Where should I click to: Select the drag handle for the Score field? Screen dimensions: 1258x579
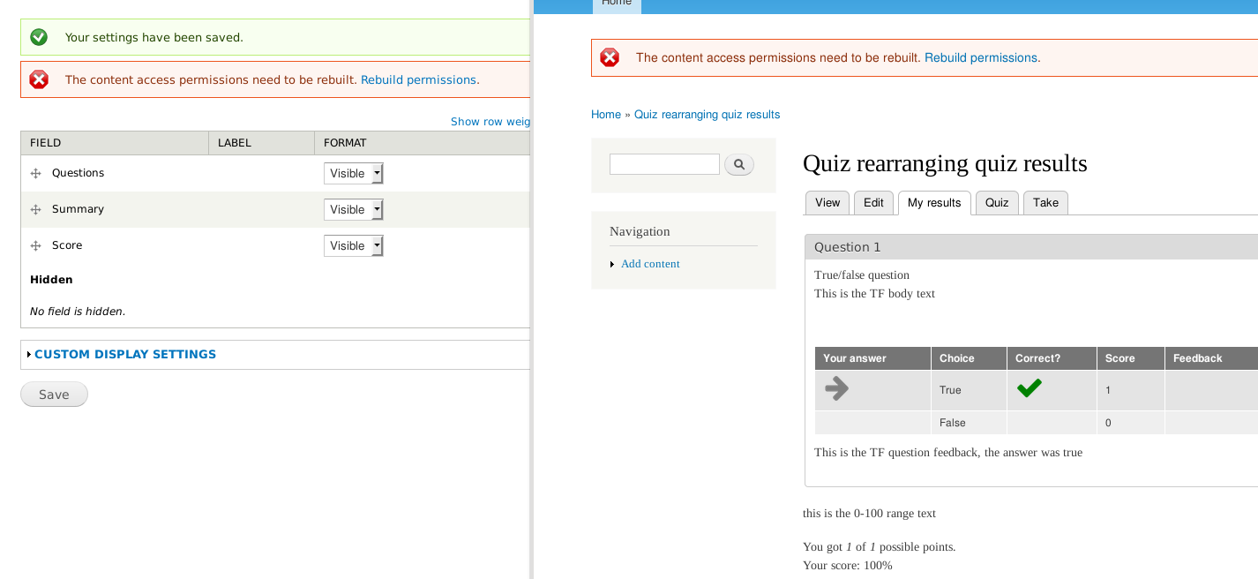(x=35, y=245)
